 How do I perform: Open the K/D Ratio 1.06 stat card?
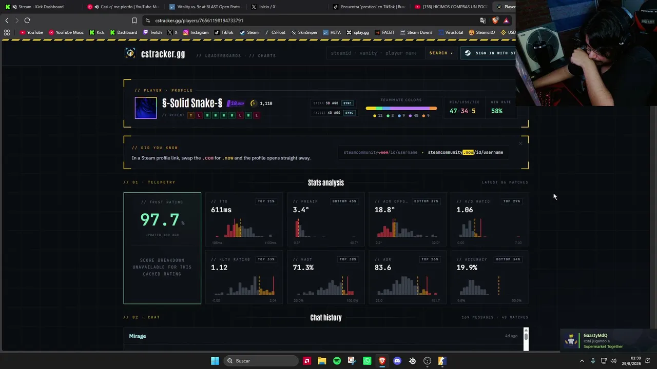[x=489, y=219]
